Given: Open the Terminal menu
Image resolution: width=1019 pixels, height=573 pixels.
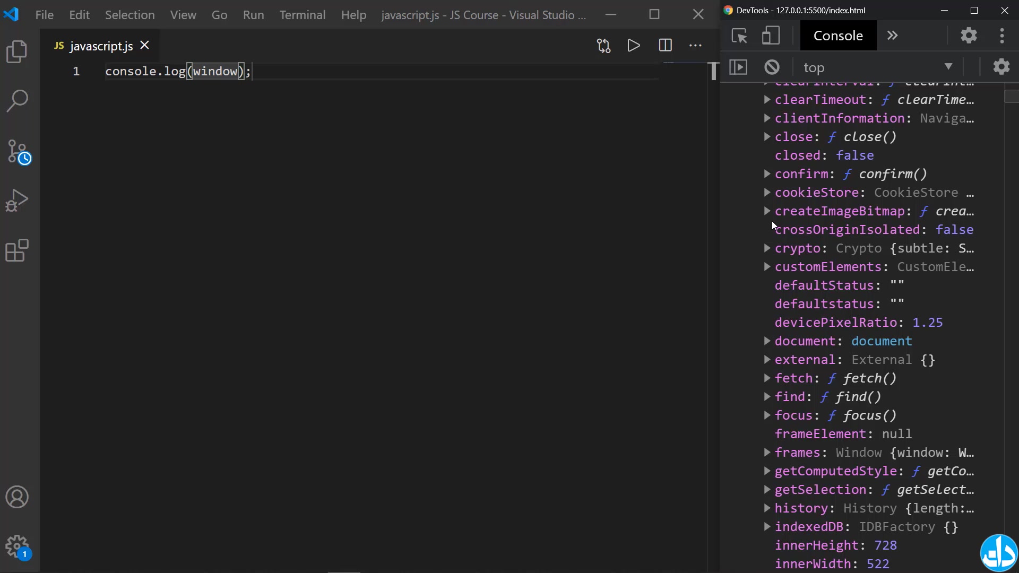Looking at the screenshot, I should point(303,15).
